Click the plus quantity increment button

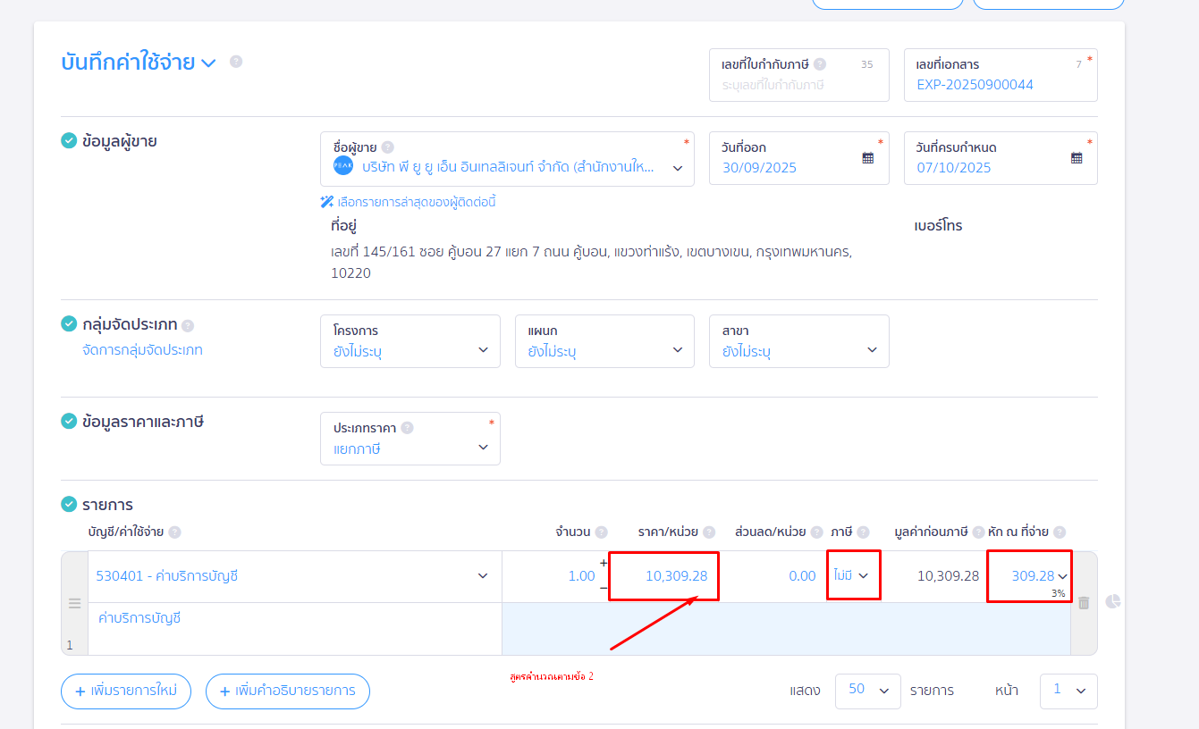pos(603,564)
